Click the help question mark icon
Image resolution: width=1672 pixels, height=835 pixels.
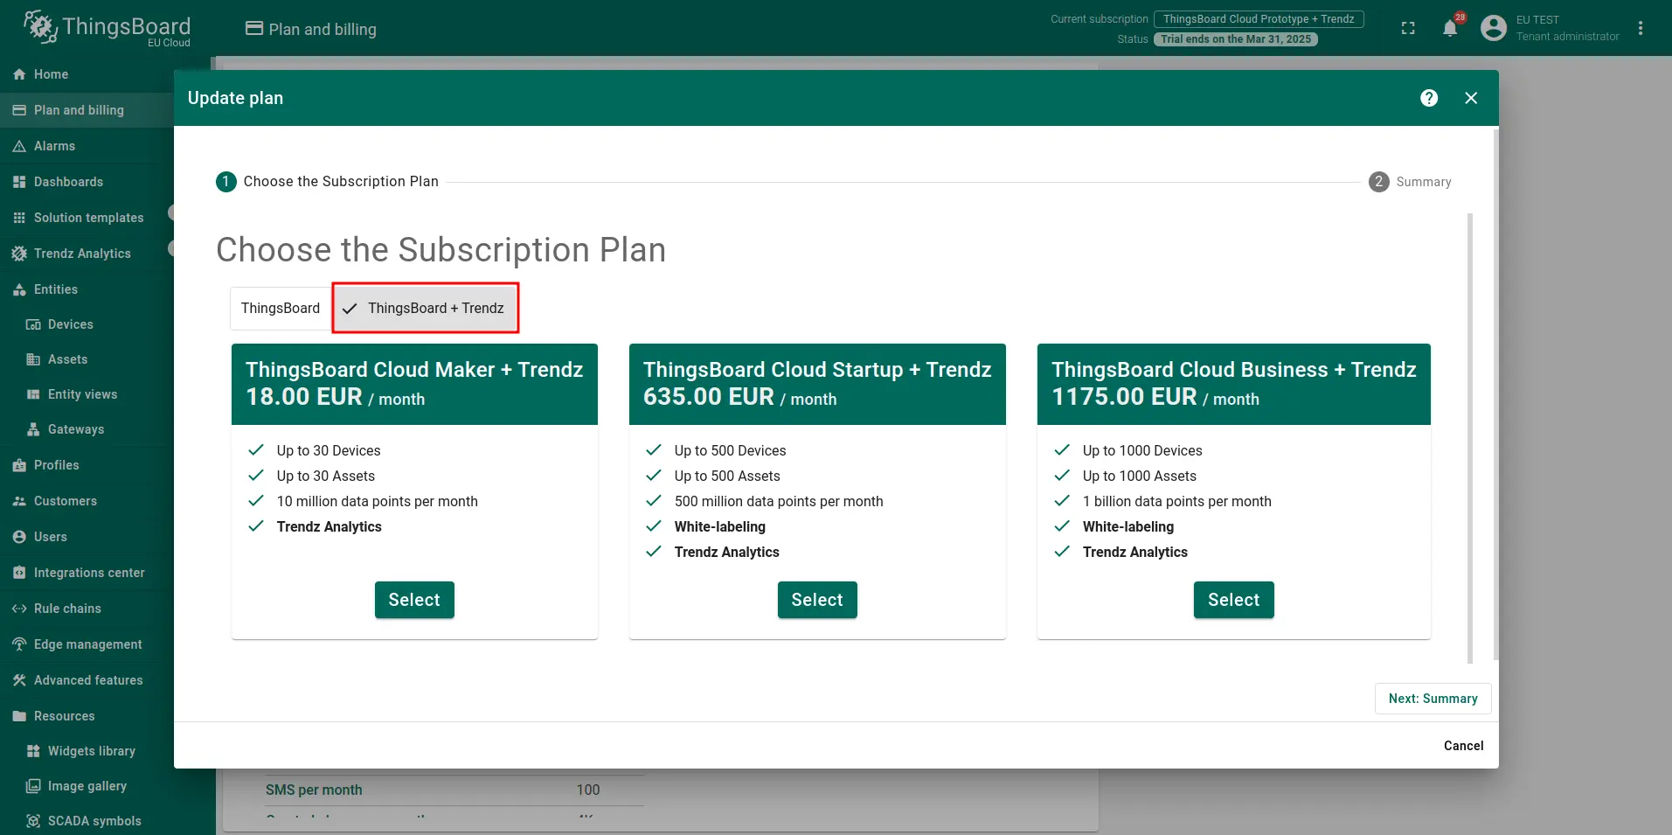tap(1429, 98)
